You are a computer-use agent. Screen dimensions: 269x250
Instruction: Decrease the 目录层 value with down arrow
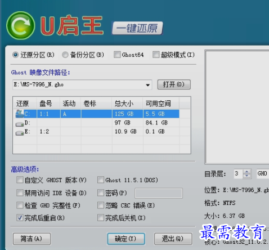(x=246, y=176)
